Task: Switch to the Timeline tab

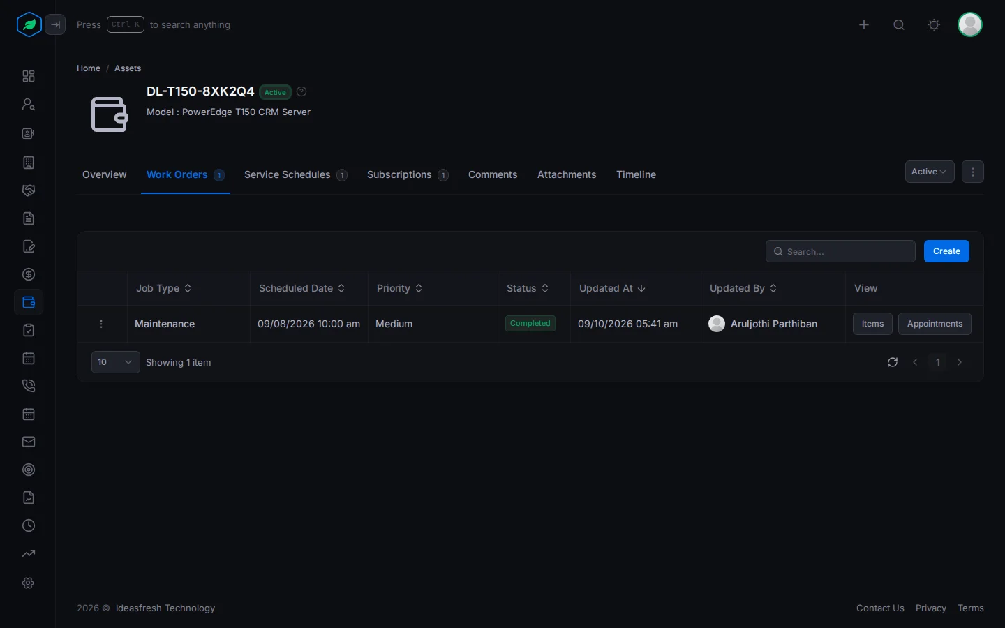Action: 636,174
